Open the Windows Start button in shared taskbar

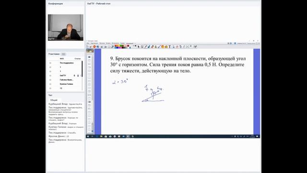88,136
